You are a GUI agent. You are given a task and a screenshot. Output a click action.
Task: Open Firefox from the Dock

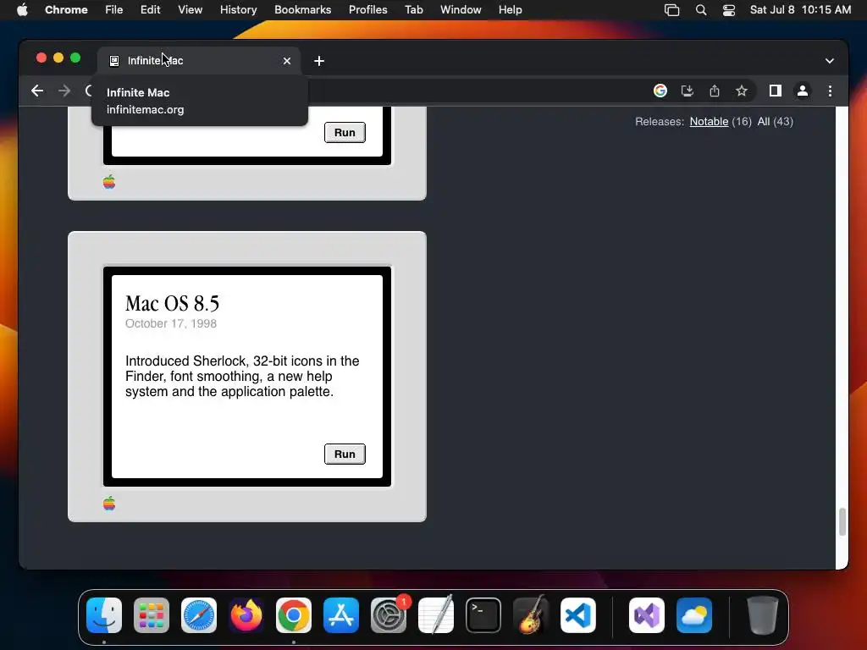pyautogui.click(x=246, y=615)
